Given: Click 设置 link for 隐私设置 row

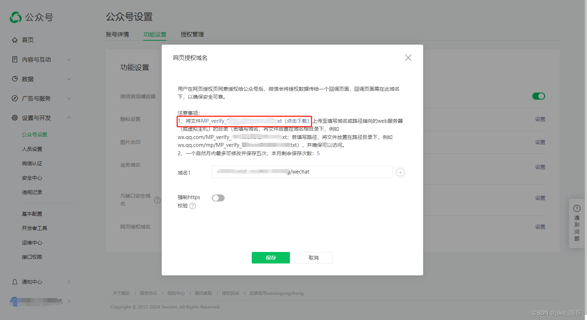Looking at the screenshot, I should click(540, 119).
